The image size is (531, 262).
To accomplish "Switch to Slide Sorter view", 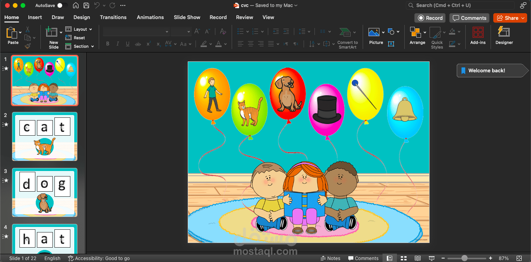I will click(x=403, y=258).
